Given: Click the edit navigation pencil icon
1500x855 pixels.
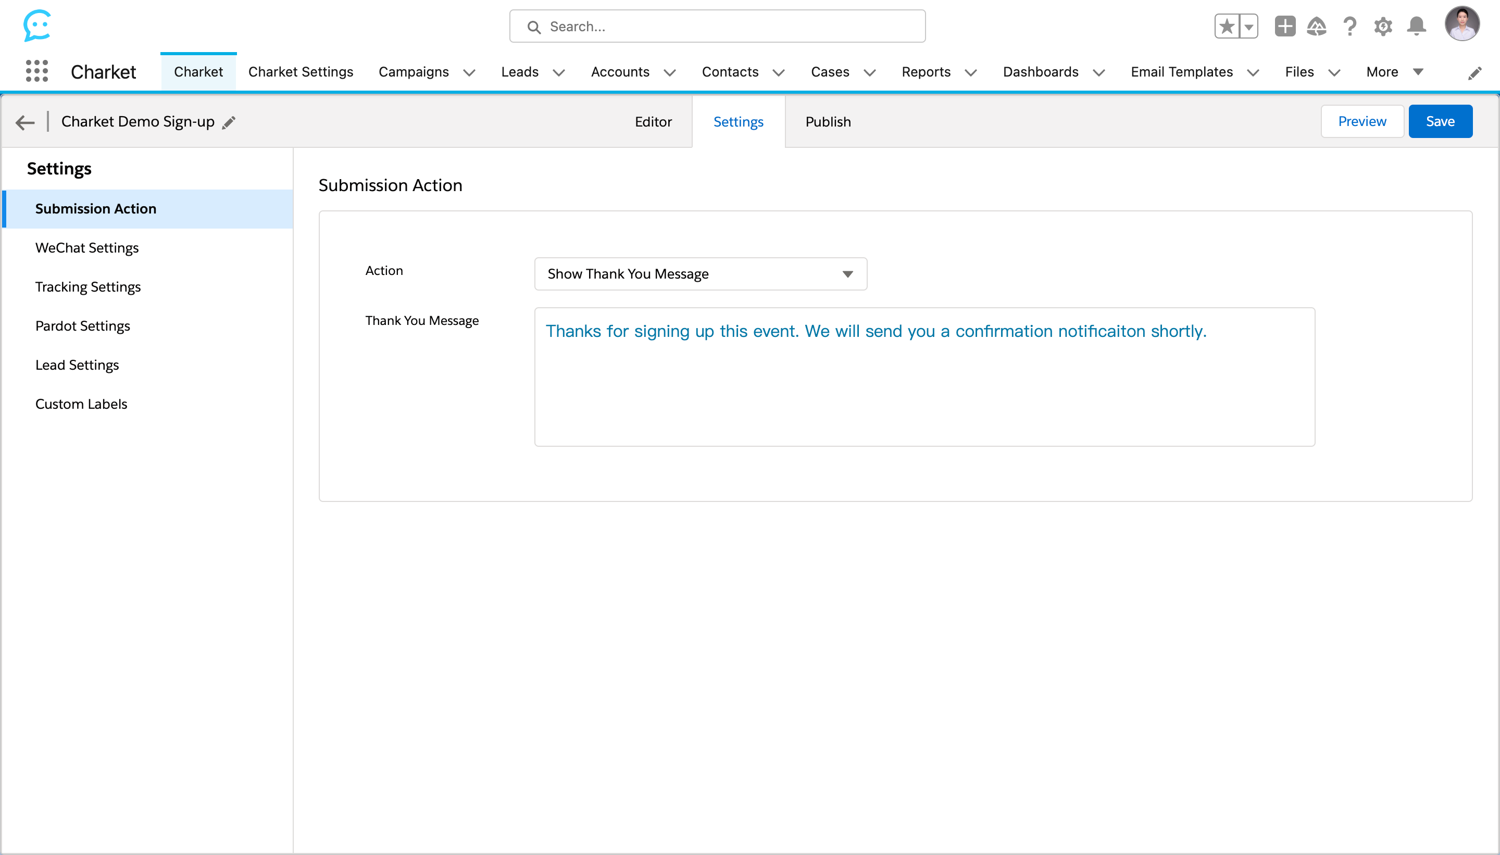Looking at the screenshot, I should [1474, 73].
